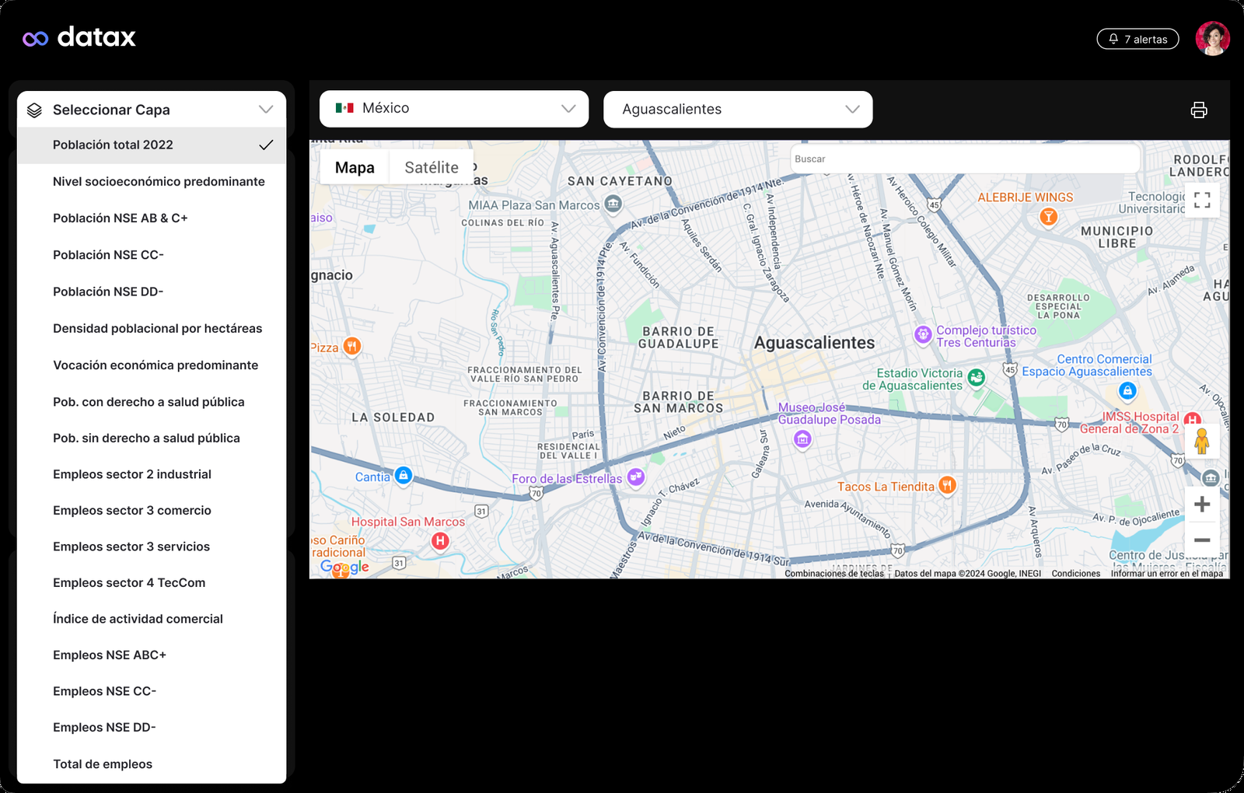Click the LA SOLEDAD map label
Viewport: 1244px width, 793px height.
coord(393,417)
